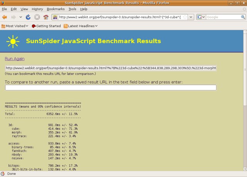The width and height of the screenshot is (247, 177).
Task: Open the Bookmarks menu
Action: pos(56,9)
